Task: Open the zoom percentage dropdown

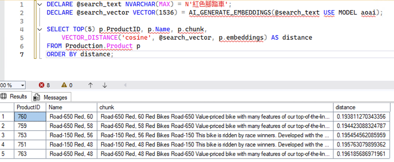Action: (x=23, y=85)
